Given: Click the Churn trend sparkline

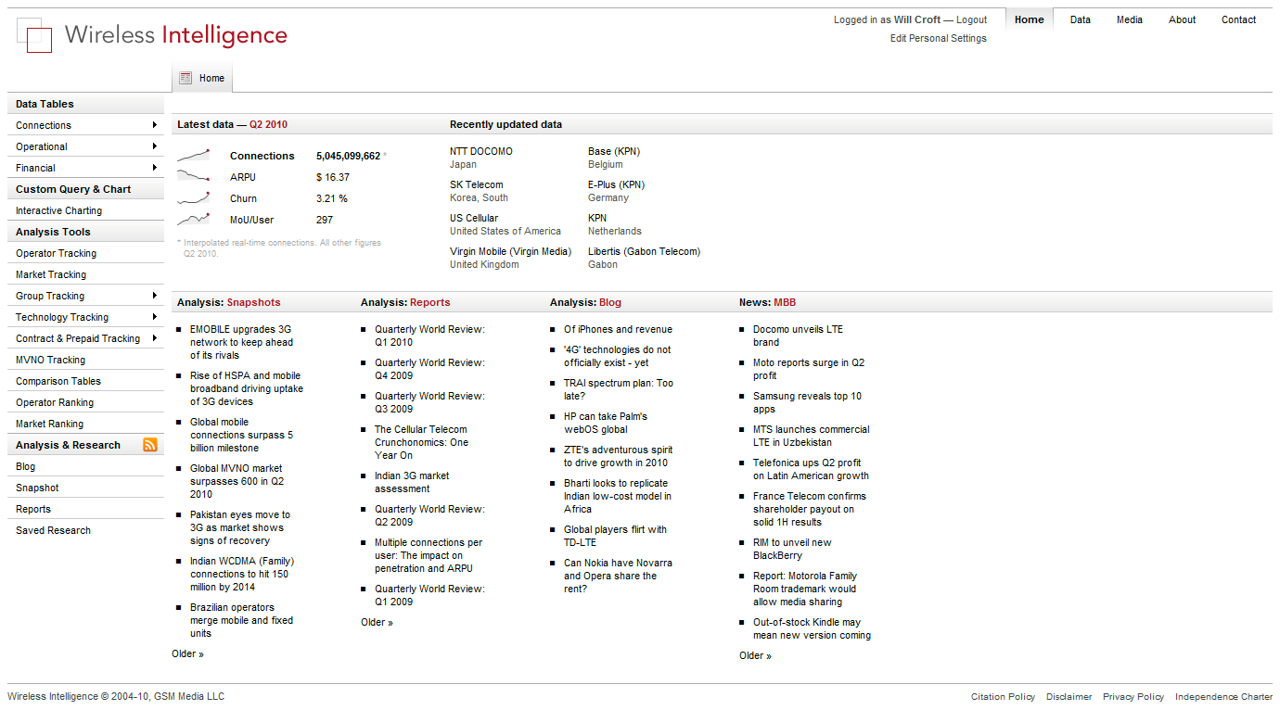Looking at the screenshot, I should [194, 198].
